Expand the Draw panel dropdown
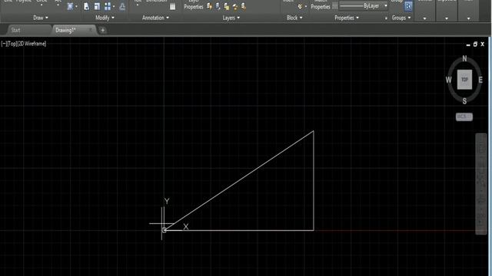This screenshot has height=276, width=492. pos(41,18)
